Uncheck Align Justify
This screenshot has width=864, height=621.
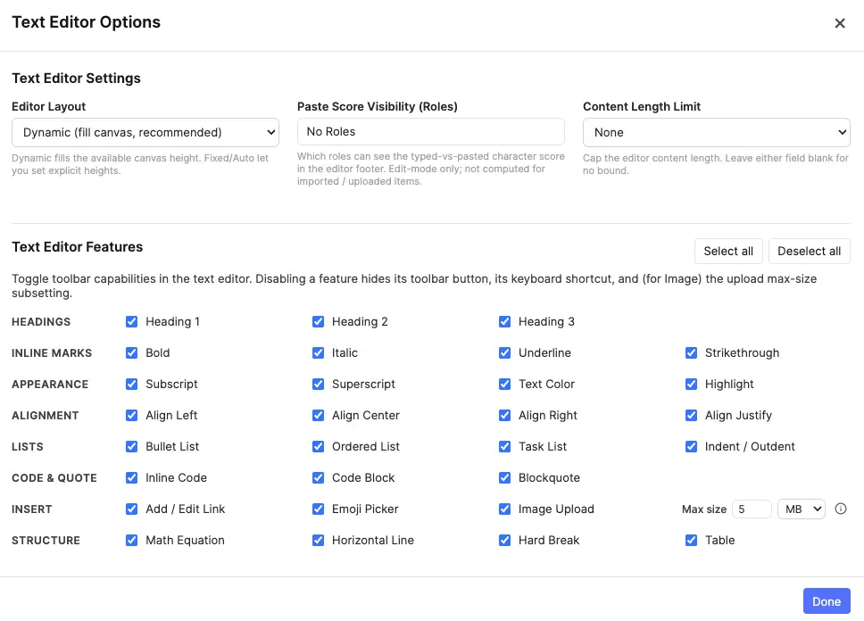691,415
